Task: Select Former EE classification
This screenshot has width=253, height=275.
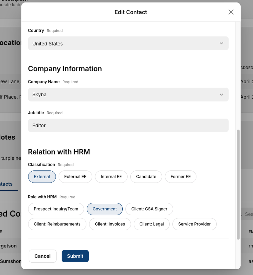Action: click(180, 177)
